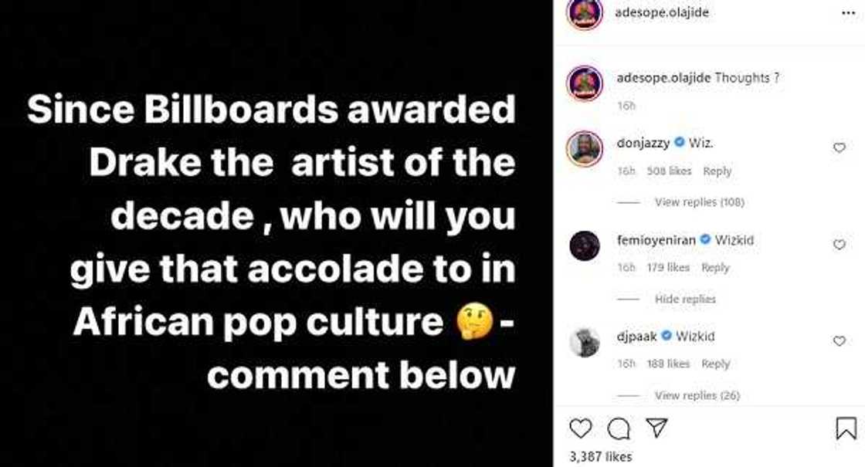Image resolution: width=865 pixels, height=467 pixels.
Task: Open adesope.olajide's profile from the header username
Action: [x=662, y=12]
